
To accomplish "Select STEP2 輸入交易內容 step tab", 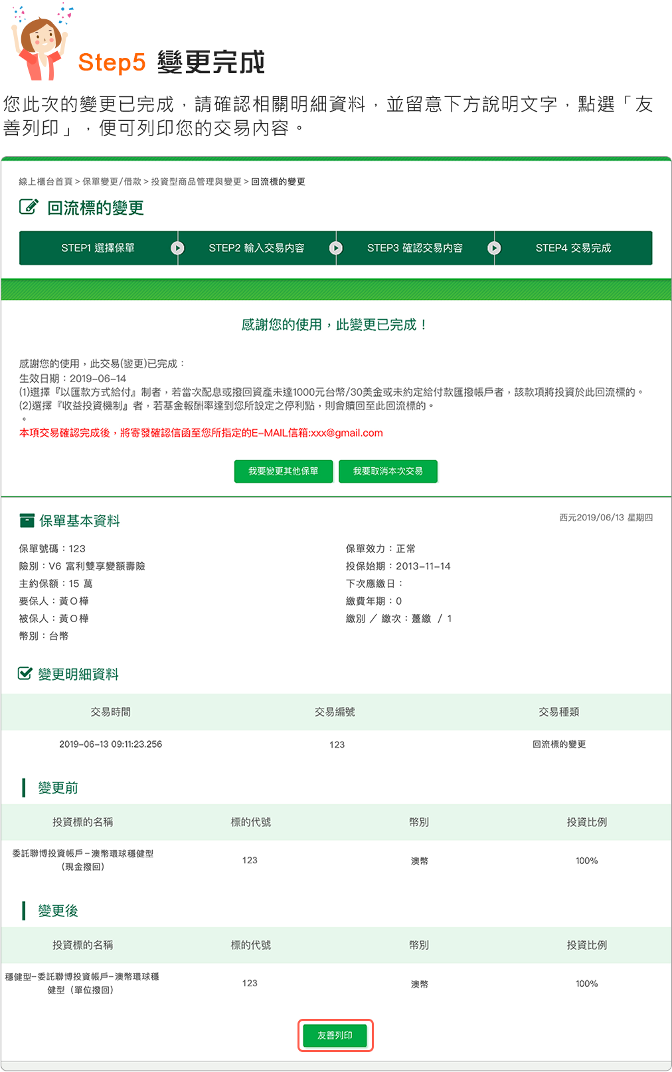I will click(x=256, y=248).
